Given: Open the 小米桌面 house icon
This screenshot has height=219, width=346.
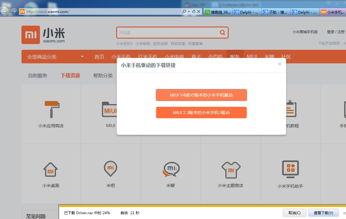Looking at the screenshot, I should pos(51,170).
